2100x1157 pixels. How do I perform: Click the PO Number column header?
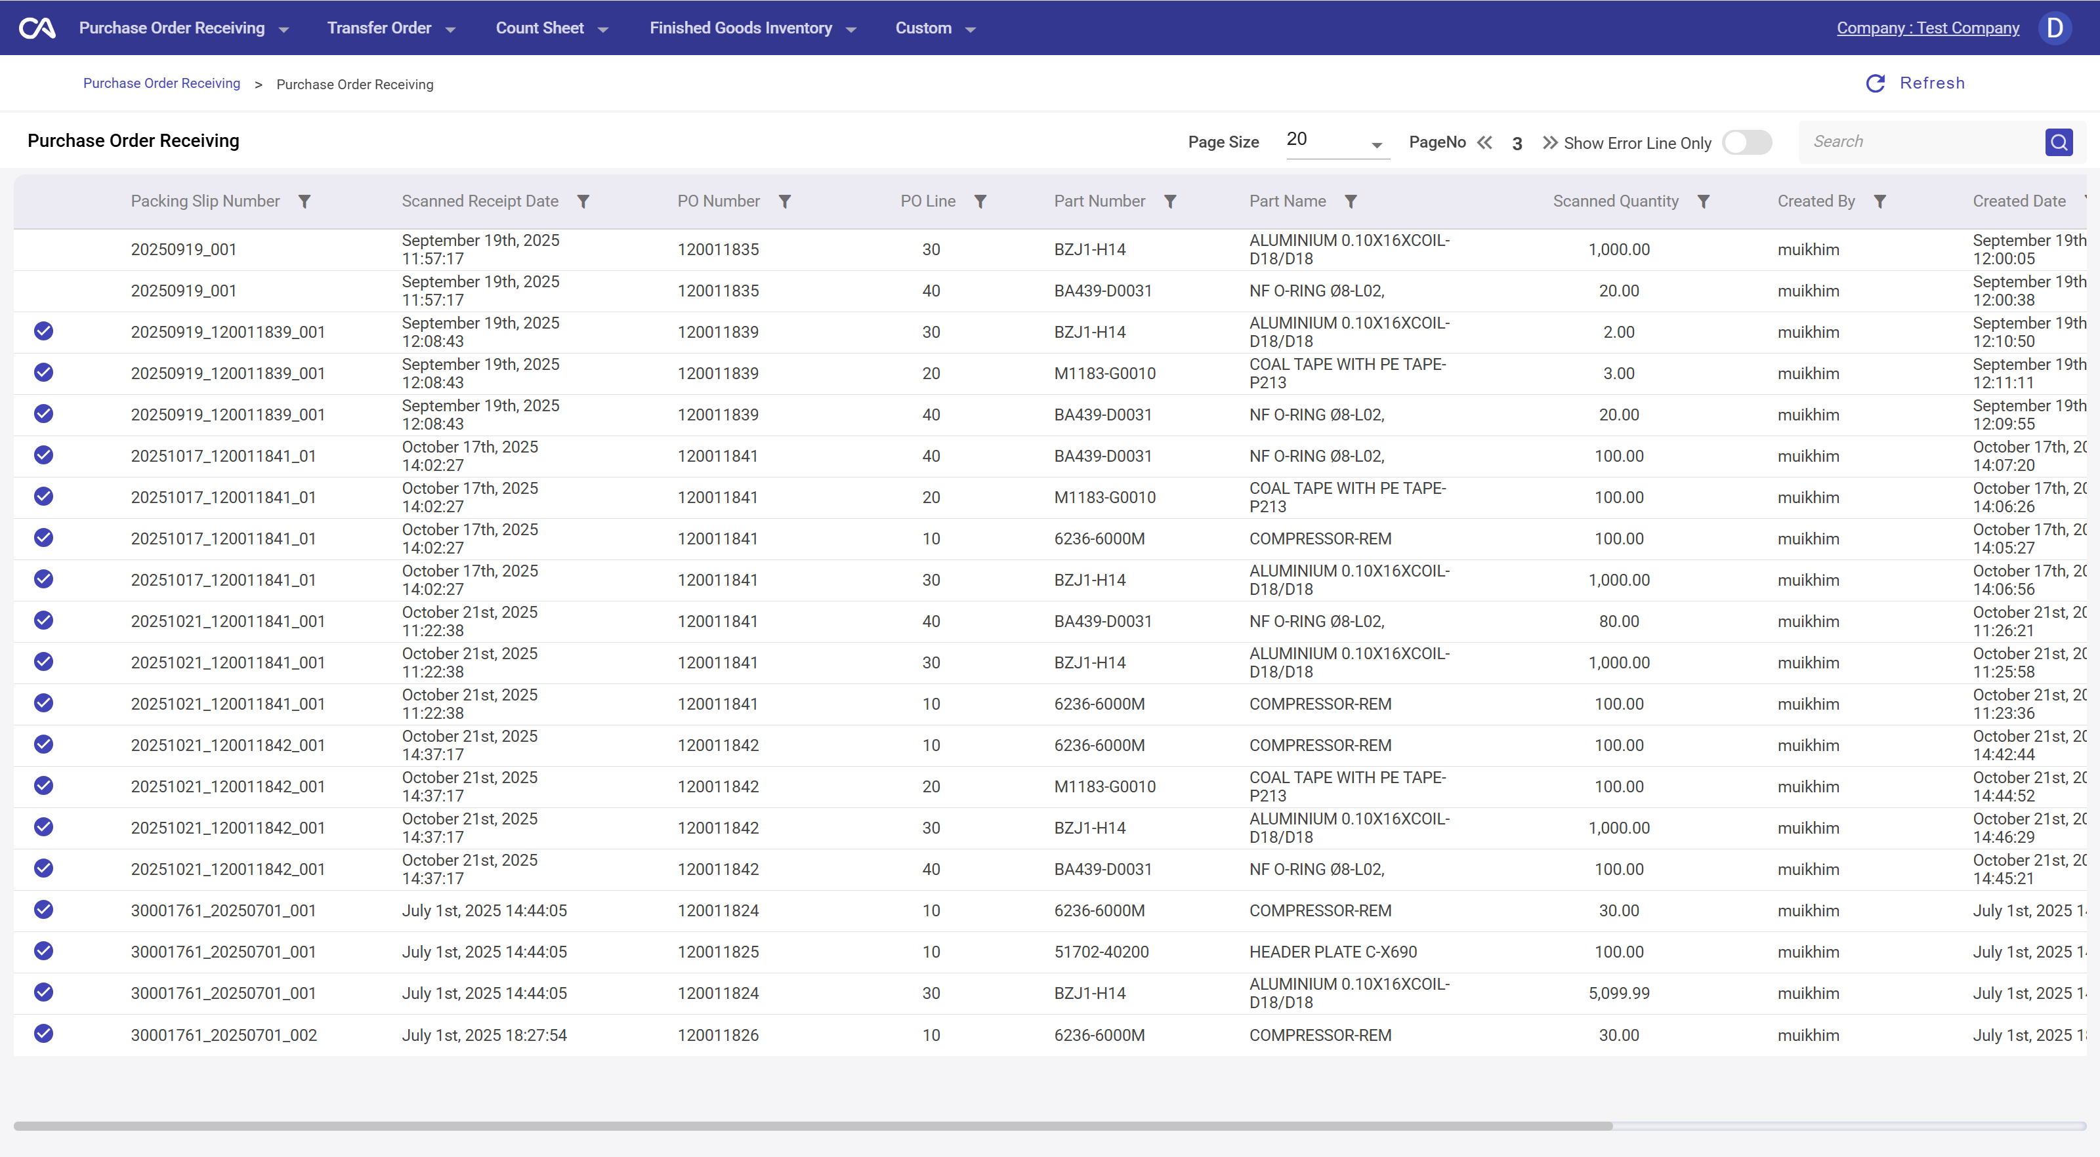coord(718,201)
